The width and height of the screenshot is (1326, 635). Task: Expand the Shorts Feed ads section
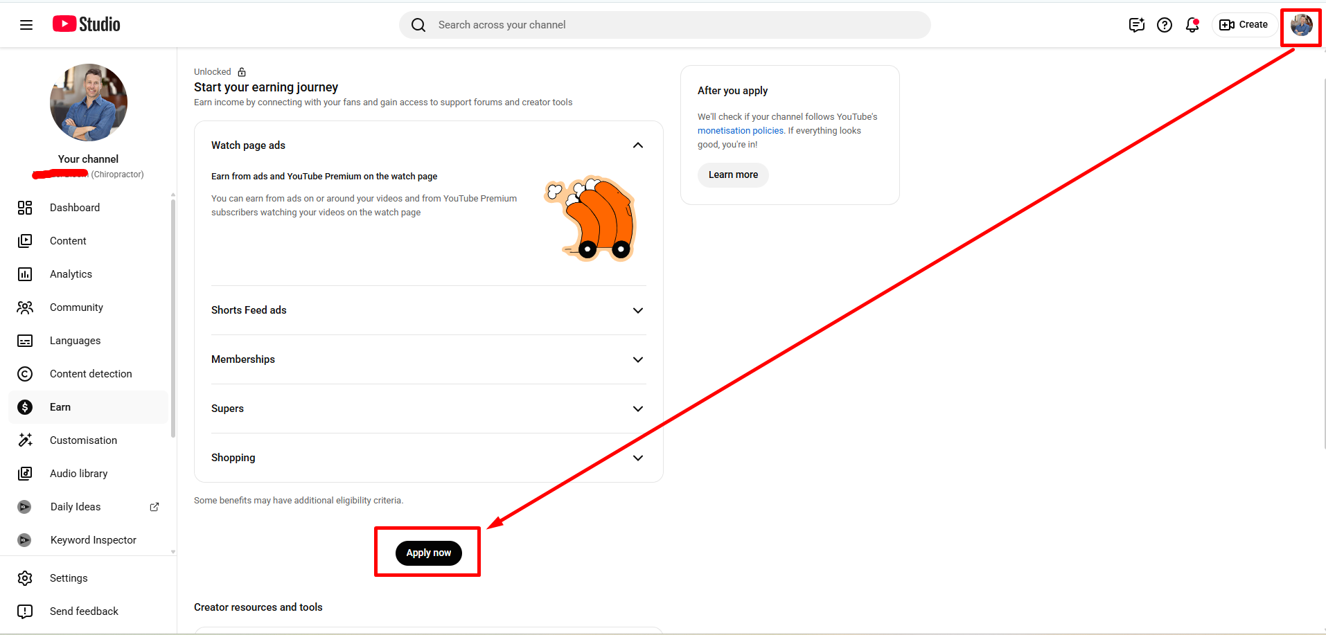click(x=638, y=310)
